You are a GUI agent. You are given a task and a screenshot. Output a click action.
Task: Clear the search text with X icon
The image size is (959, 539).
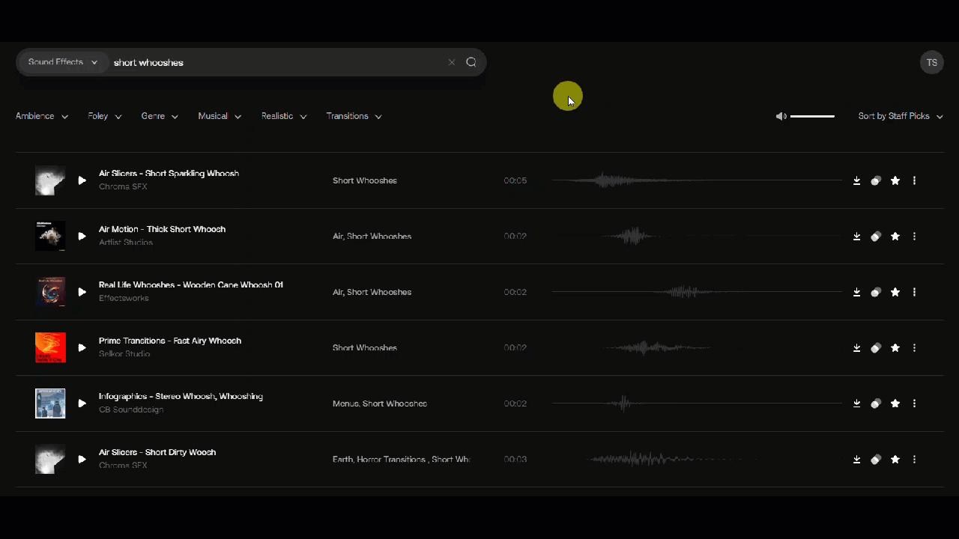452,62
